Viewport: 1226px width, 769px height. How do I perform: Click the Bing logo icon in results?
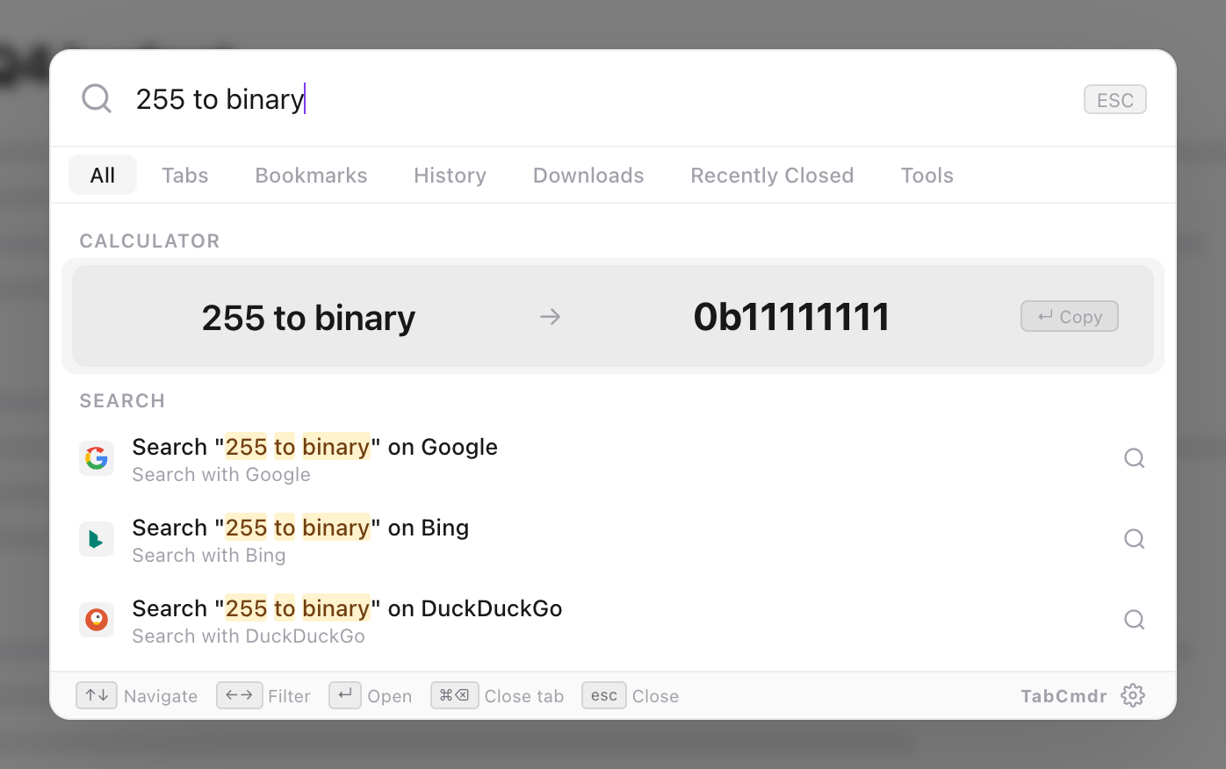[x=97, y=539]
